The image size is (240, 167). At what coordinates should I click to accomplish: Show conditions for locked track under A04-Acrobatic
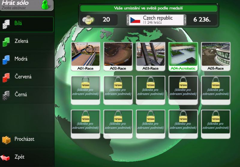[x=183, y=90]
